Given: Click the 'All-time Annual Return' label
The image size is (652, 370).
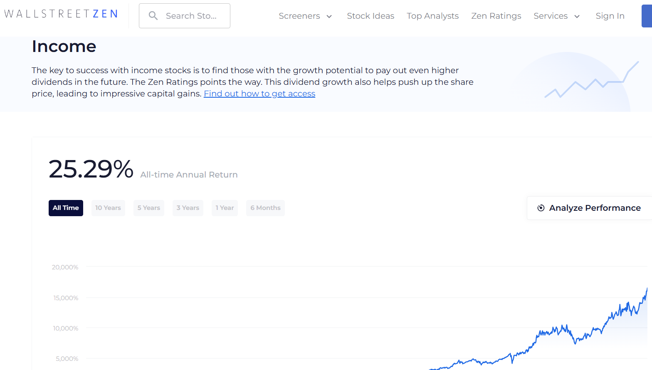Looking at the screenshot, I should 189,175.
